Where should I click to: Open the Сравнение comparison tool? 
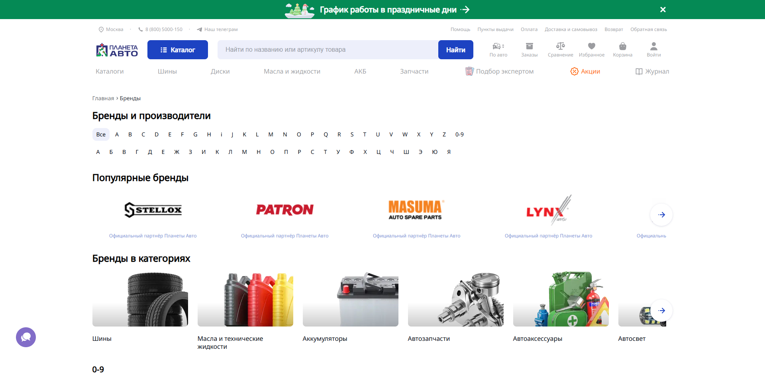[x=560, y=49]
